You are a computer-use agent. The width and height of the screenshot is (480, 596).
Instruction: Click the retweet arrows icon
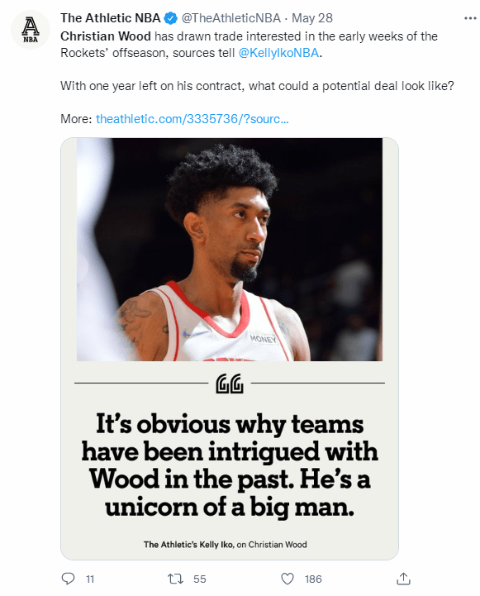(x=175, y=579)
